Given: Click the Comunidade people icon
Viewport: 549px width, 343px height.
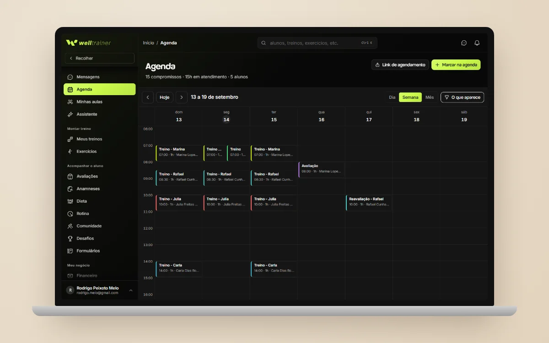Looking at the screenshot, I should pyautogui.click(x=70, y=226).
